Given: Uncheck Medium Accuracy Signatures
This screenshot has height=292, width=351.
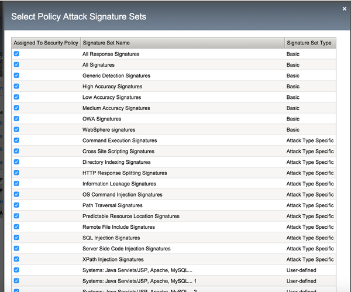Looking at the screenshot, I should (16, 108).
